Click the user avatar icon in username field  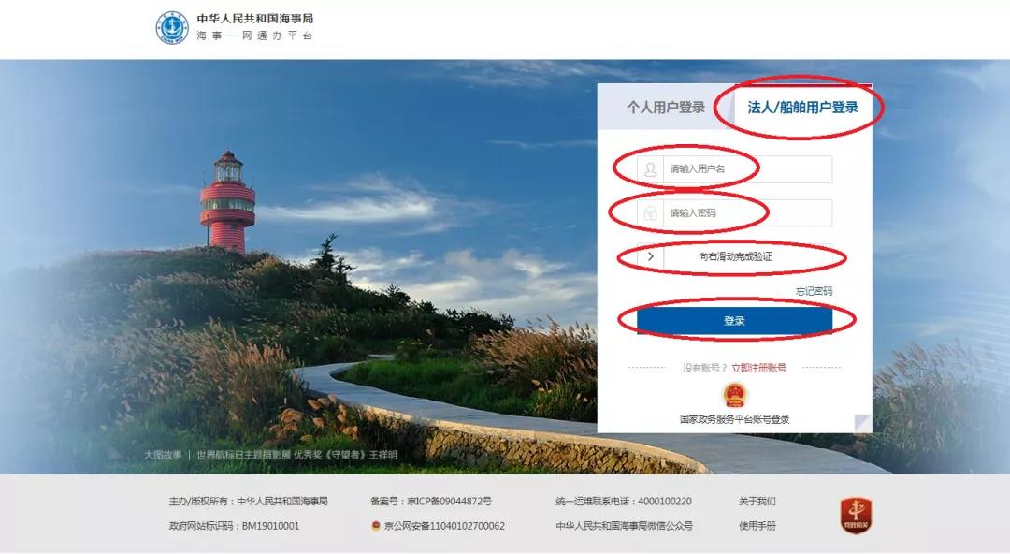pos(651,169)
